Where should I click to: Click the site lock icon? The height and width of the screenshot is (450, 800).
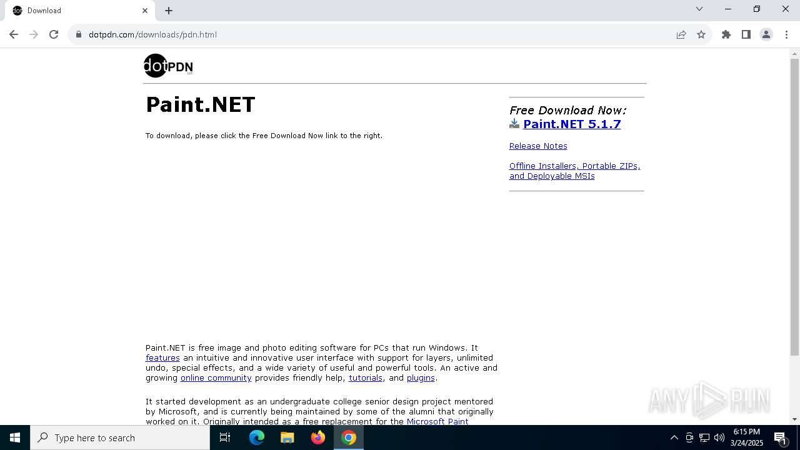click(x=79, y=34)
